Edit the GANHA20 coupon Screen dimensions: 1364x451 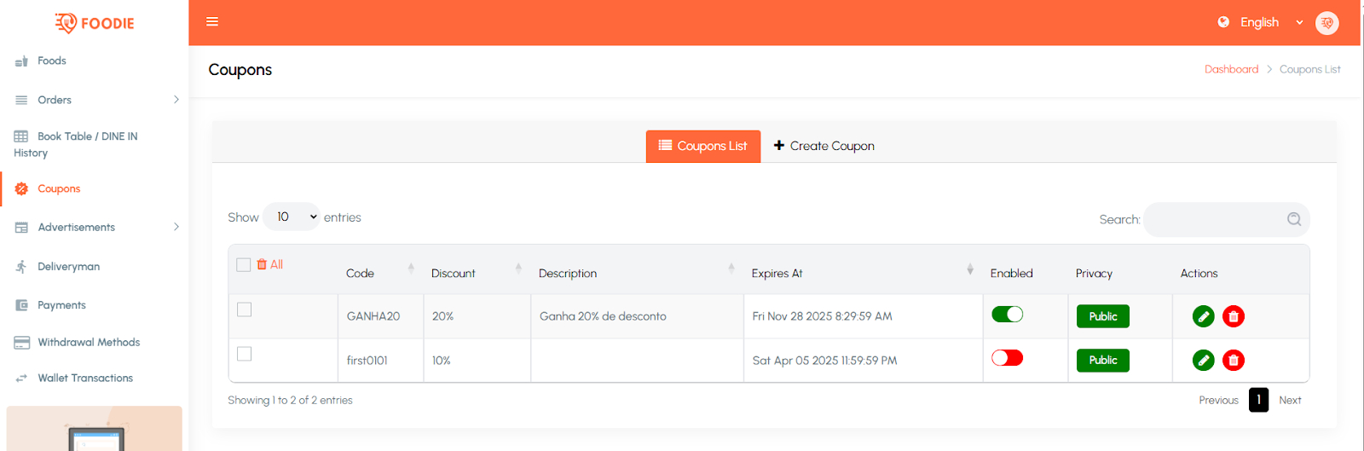1203,316
